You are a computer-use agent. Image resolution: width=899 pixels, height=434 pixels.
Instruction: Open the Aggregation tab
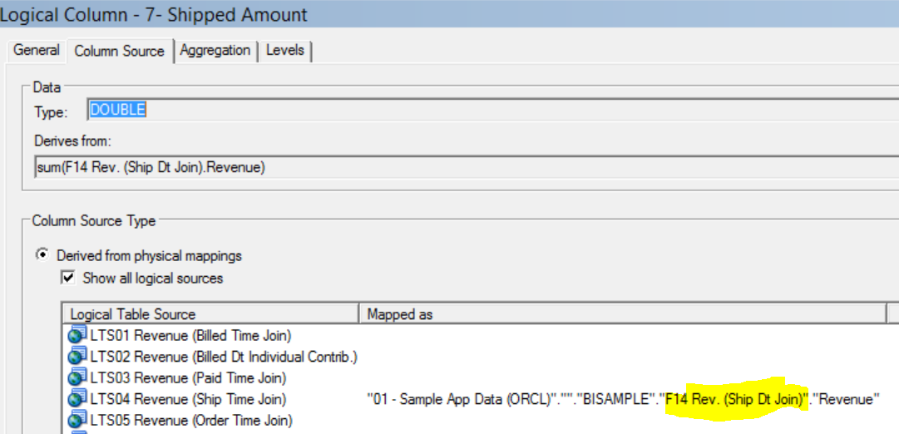215,51
